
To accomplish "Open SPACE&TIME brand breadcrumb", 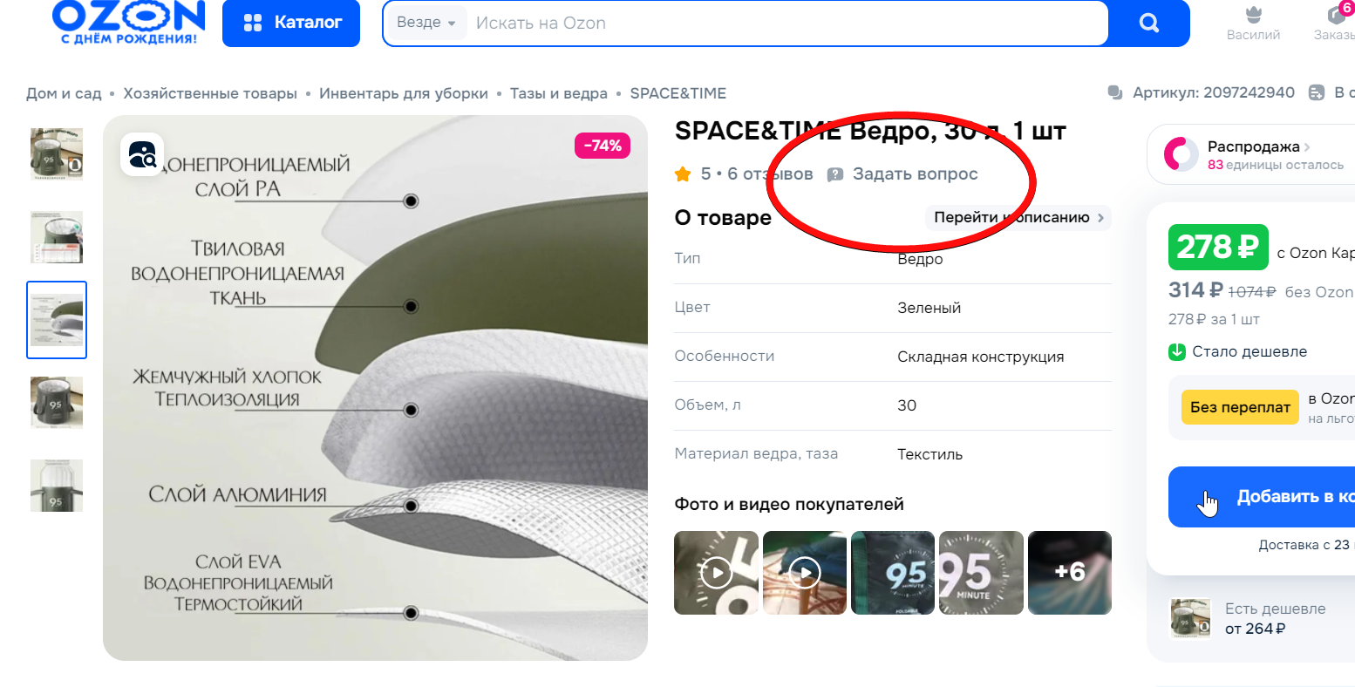I will point(678,93).
